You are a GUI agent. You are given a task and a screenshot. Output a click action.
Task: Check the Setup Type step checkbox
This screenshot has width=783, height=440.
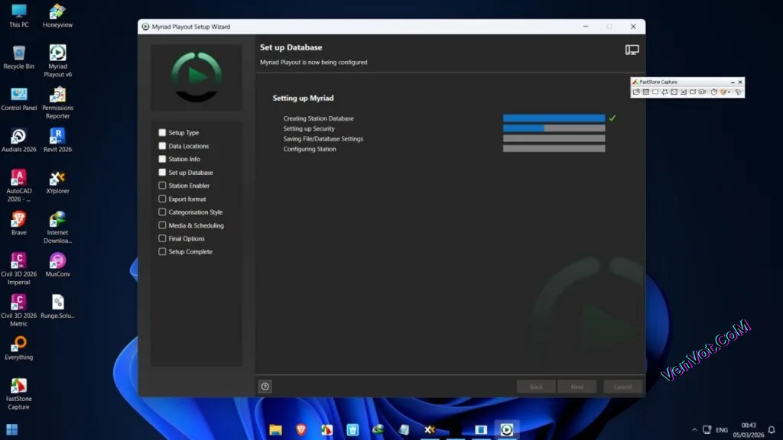tap(161, 132)
